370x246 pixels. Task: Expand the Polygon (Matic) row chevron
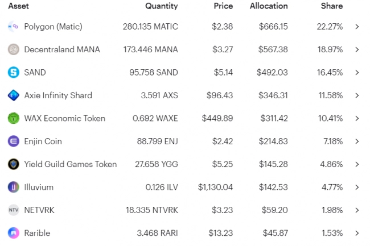tap(357, 27)
